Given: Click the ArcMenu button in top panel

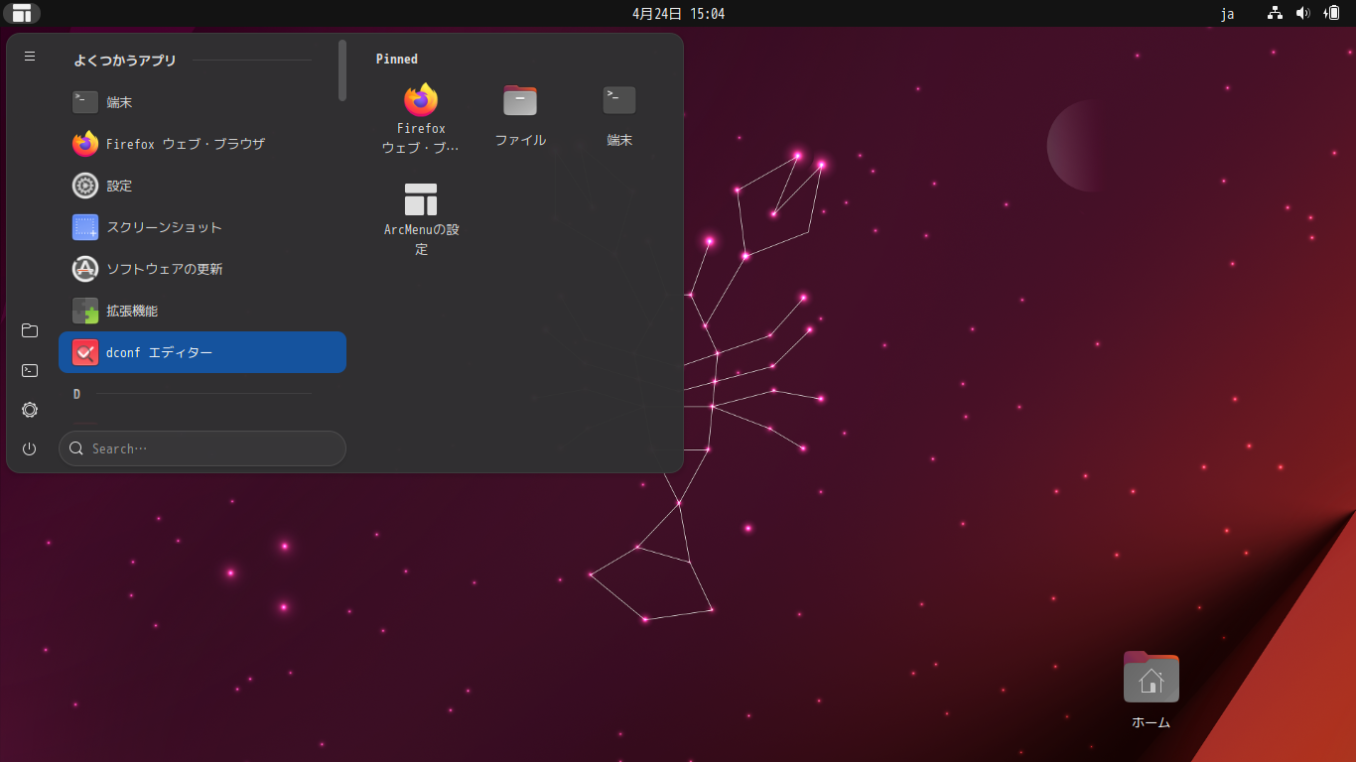Looking at the screenshot, I should click(x=22, y=13).
